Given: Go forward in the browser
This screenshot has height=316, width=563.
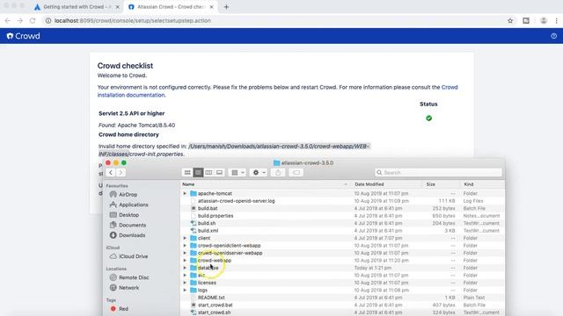Looking at the screenshot, I should point(20,21).
